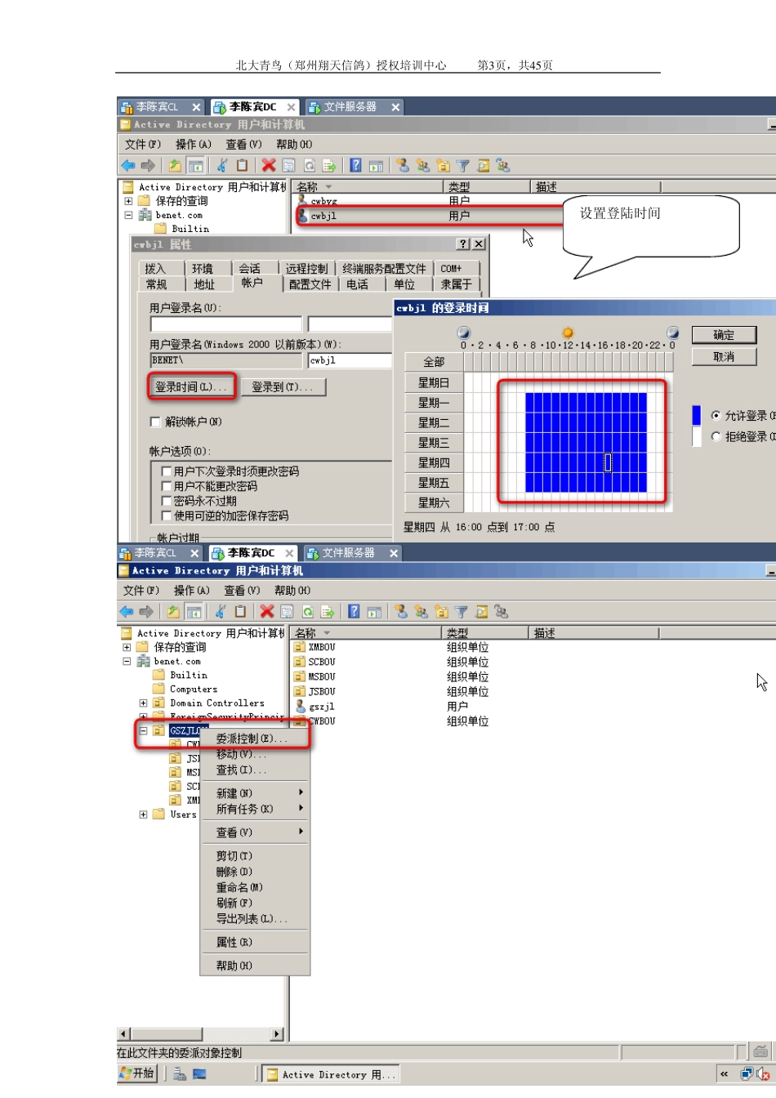Click Refresh icon in lower window toolbar
This screenshot has height=1098, width=776.
[308, 612]
